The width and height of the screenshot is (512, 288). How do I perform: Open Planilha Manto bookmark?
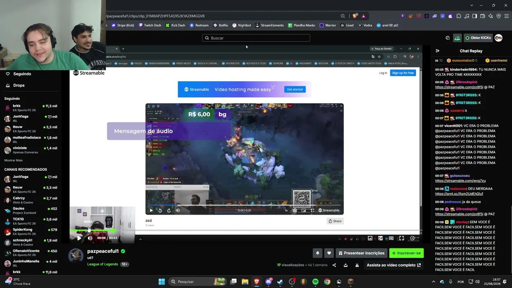(x=302, y=25)
